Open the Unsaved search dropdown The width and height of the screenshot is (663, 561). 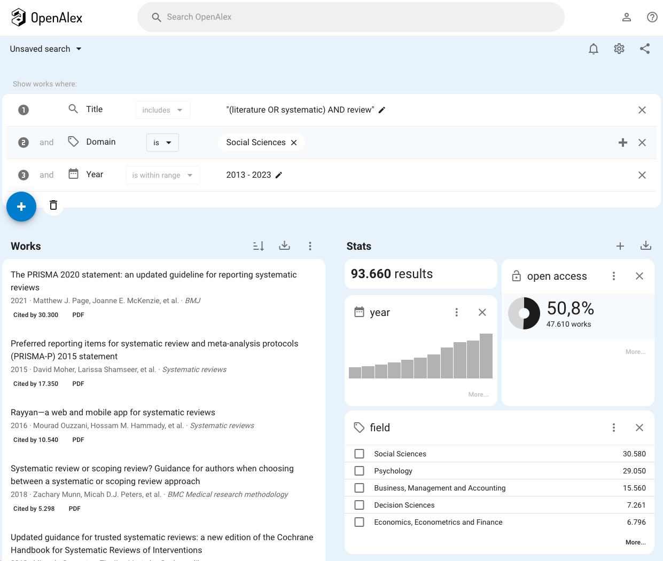coord(46,49)
